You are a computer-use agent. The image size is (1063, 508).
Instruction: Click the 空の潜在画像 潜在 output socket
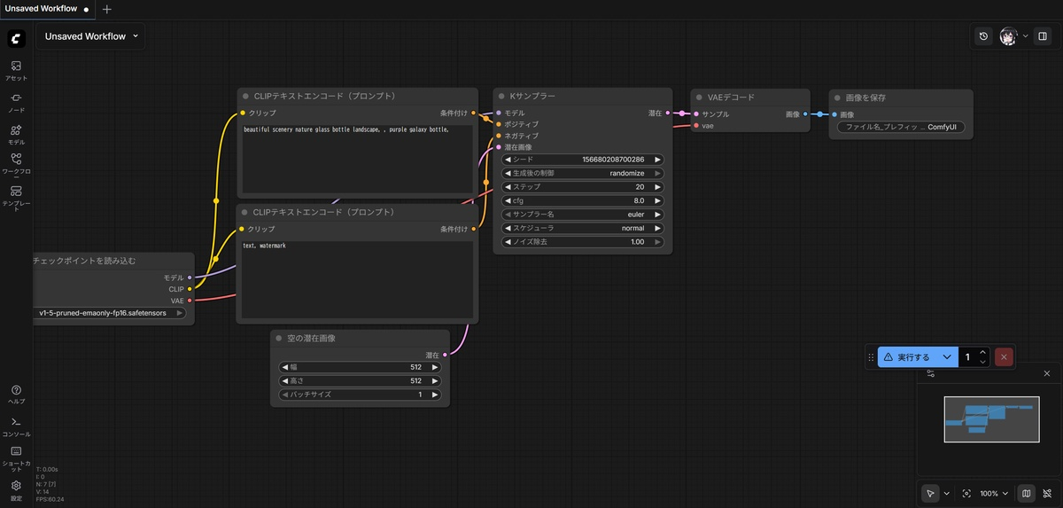point(445,355)
